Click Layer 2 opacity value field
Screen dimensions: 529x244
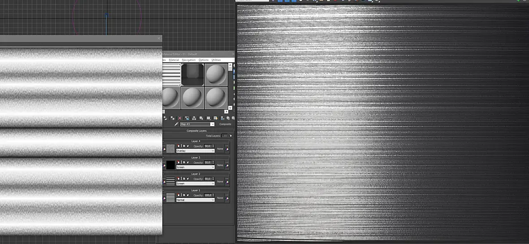click(208, 179)
